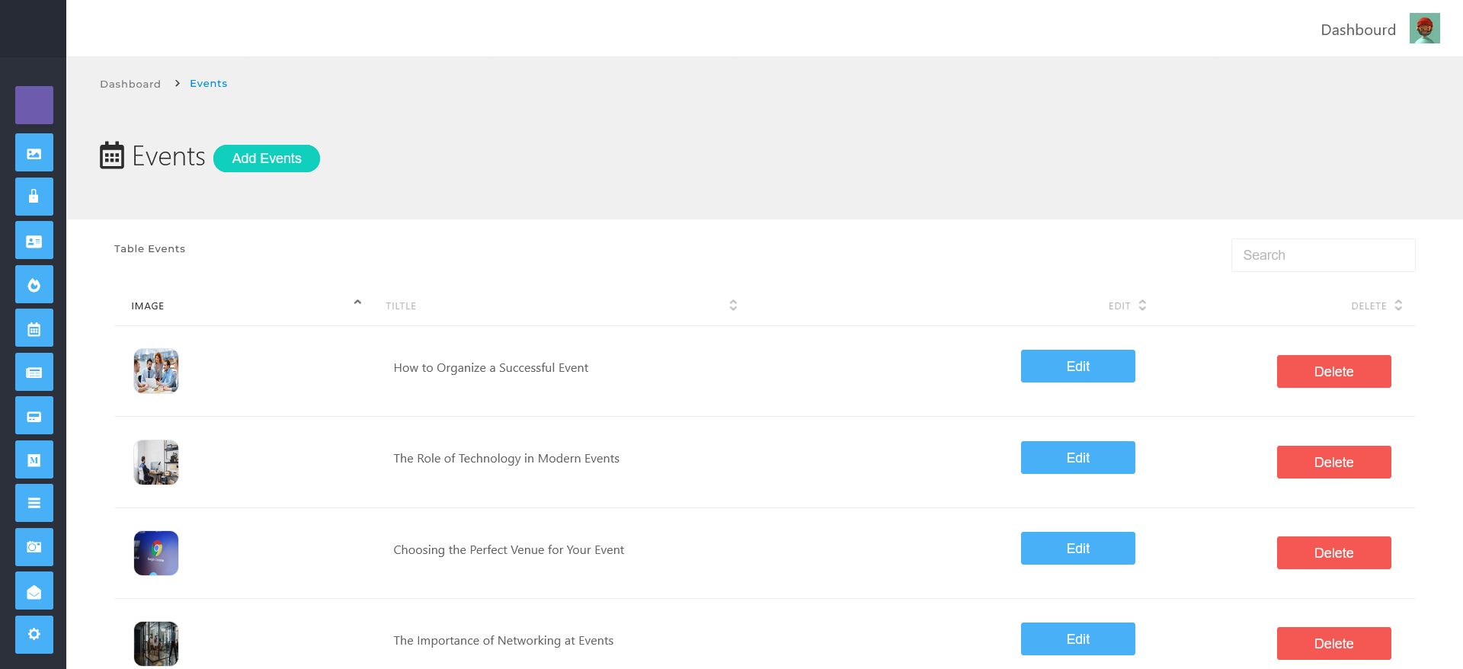1463x669 pixels.
Task: Sort table by Image column arrow
Action: pos(357,303)
